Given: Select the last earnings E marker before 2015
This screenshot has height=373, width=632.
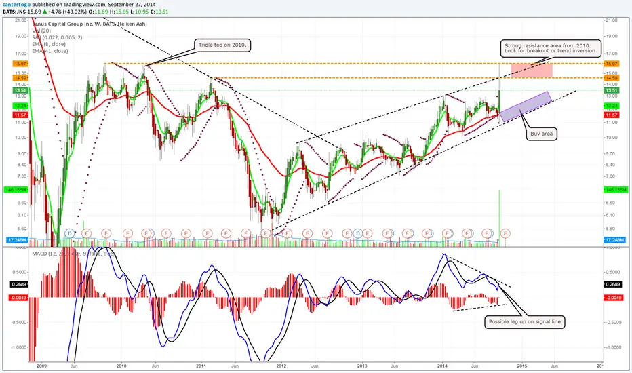Looking at the screenshot, I should [x=505, y=233].
